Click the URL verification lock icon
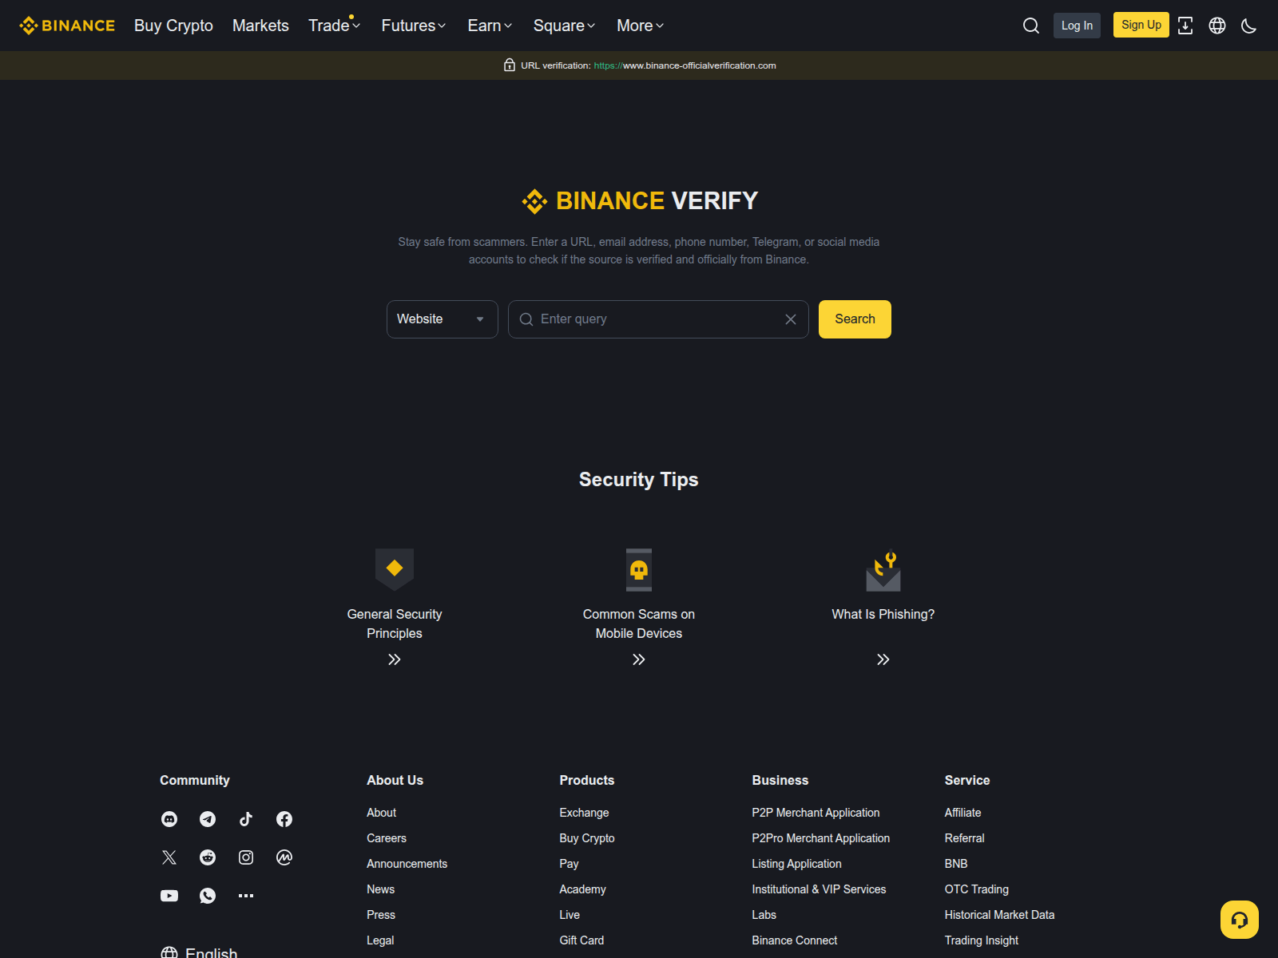The image size is (1278, 958). pyautogui.click(x=510, y=65)
